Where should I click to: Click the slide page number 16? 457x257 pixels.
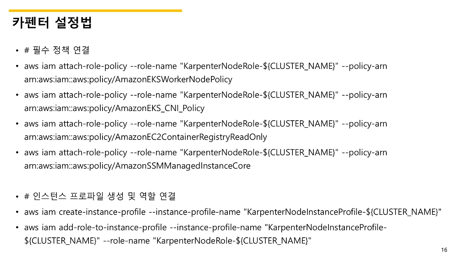click(x=444, y=250)
